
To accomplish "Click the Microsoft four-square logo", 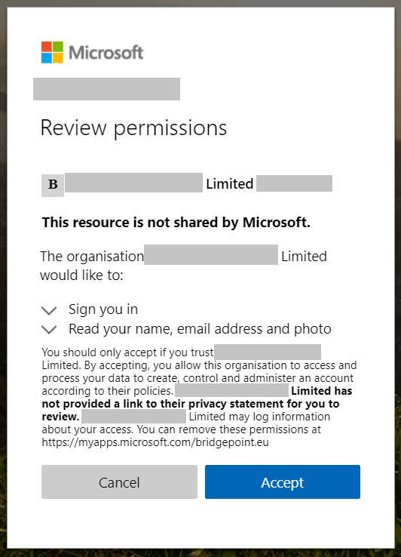I will click(52, 52).
